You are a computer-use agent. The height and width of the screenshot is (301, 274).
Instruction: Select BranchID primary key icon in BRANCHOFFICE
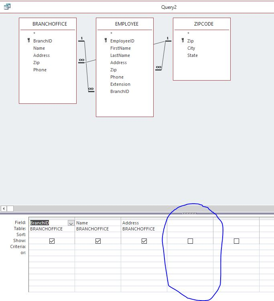(28, 40)
